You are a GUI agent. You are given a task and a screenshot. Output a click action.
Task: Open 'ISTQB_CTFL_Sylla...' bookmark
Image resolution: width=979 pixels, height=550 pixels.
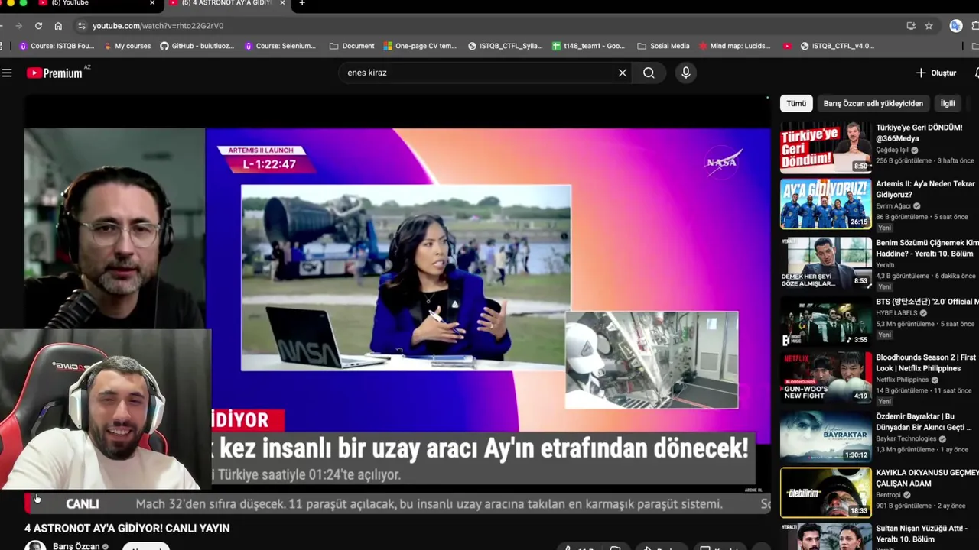click(505, 46)
